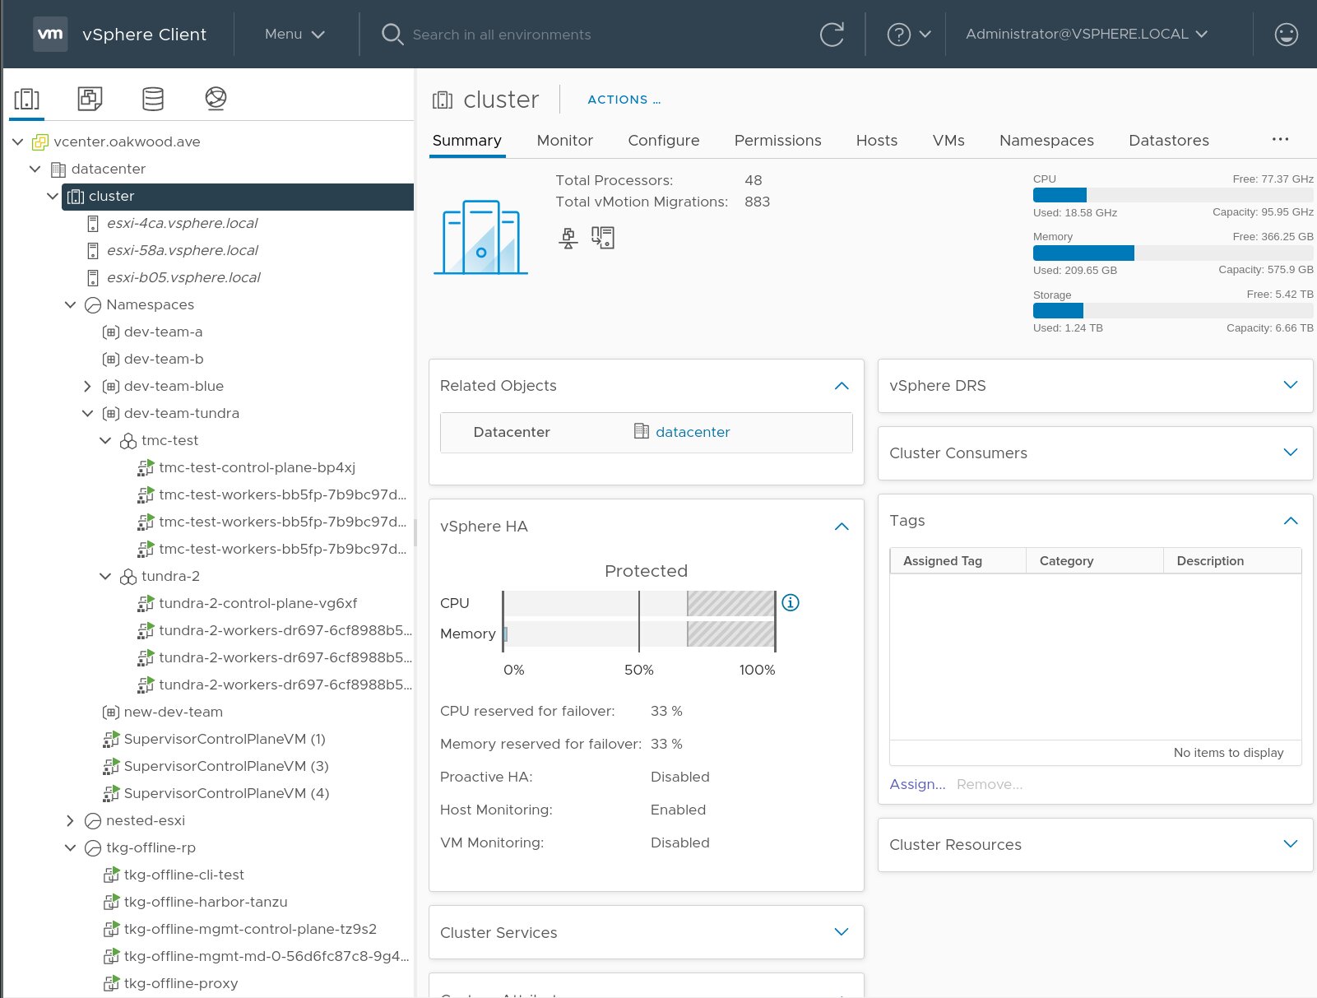The width and height of the screenshot is (1317, 998).
Task: Click the Memory usage bar
Action: click(x=1173, y=253)
